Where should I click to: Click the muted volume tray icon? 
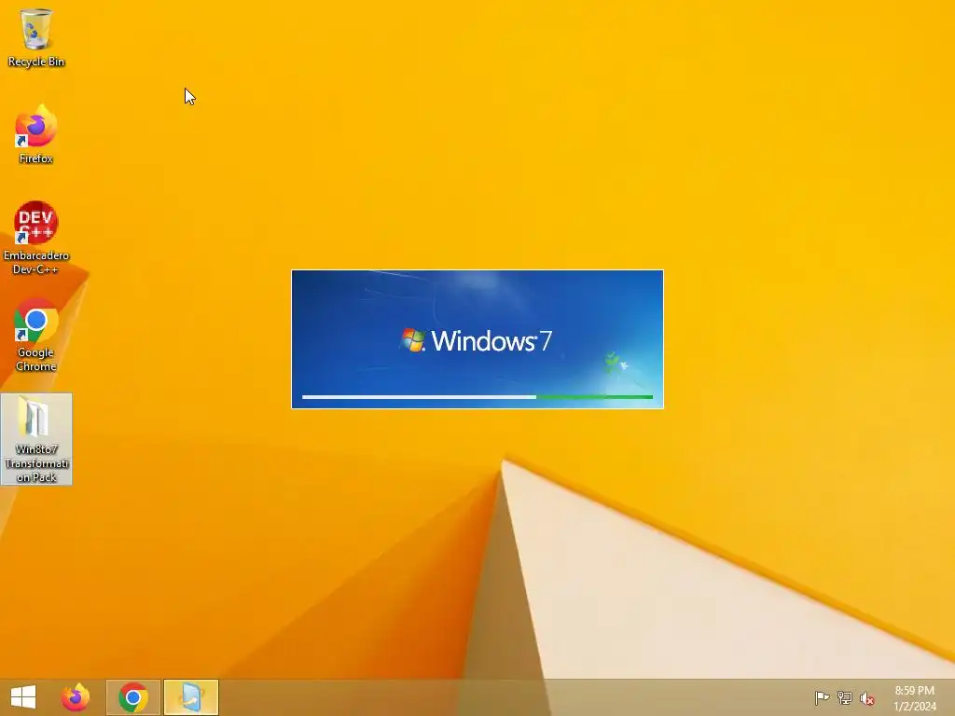(x=867, y=698)
